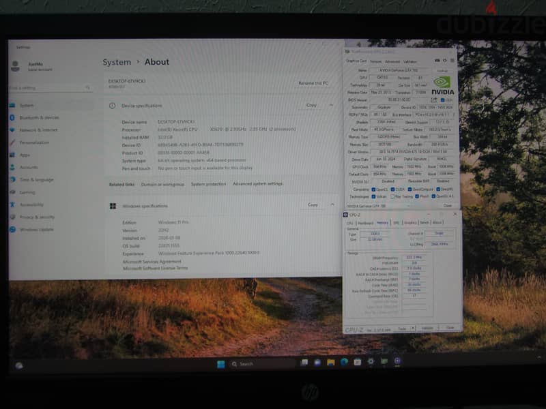546x409 pixels.
Task: Open System in Settings sidebar
Action: (x=51, y=106)
